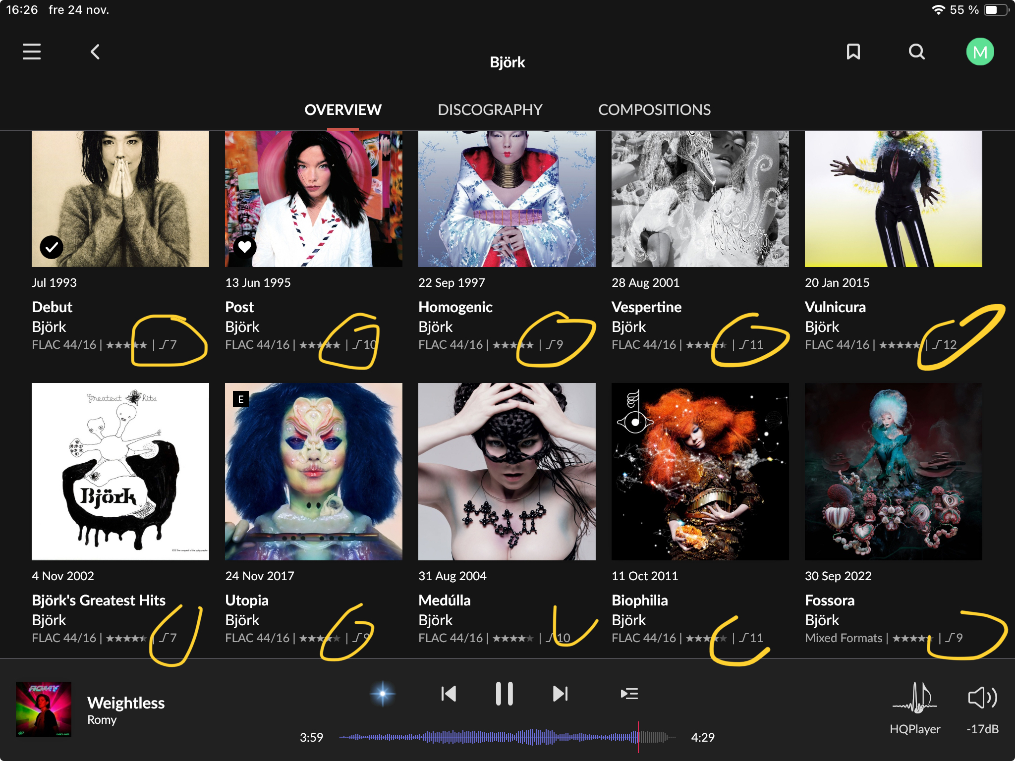Click the Post album title
This screenshot has width=1015, height=761.
coord(239,307)
